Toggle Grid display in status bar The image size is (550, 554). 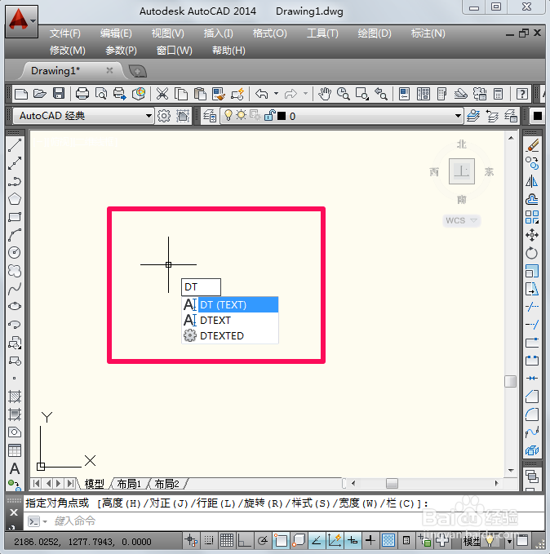point(227,541)
